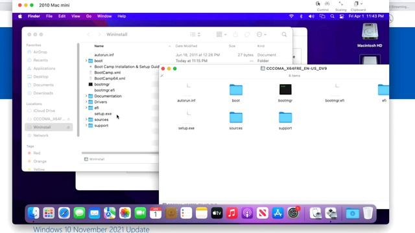Viewport: 415px width, 233px height.
Task: Sort by the Size column header
Action: tap(232, 46)
